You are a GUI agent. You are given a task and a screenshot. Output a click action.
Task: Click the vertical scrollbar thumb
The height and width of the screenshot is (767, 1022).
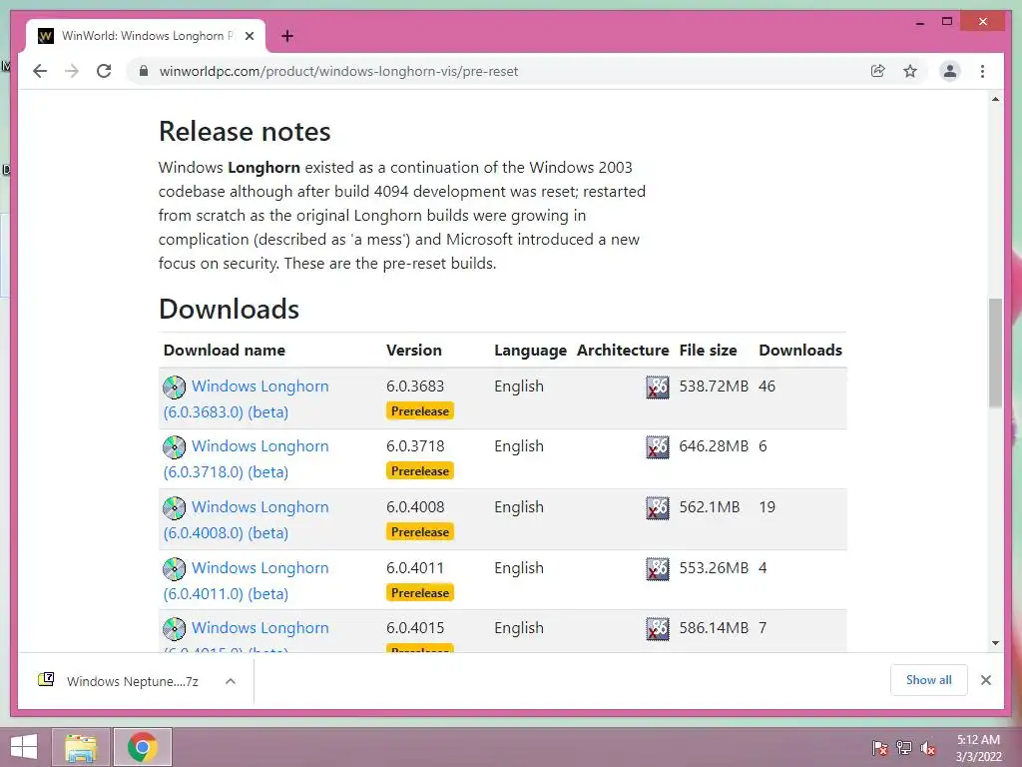tap(995, 353)
